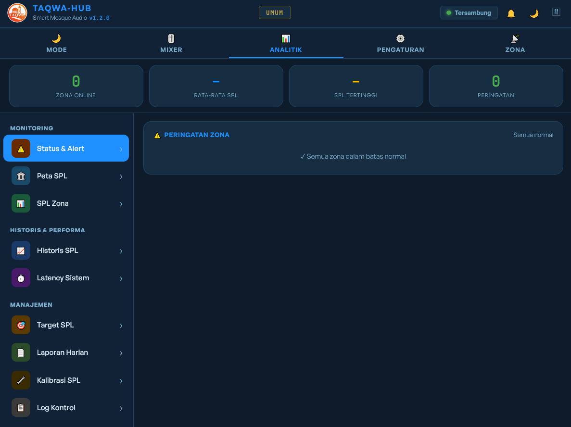This screenshot has height=427, width=571.
Task: Expand the Laporan Harian chevron
Action: (121, 353)
